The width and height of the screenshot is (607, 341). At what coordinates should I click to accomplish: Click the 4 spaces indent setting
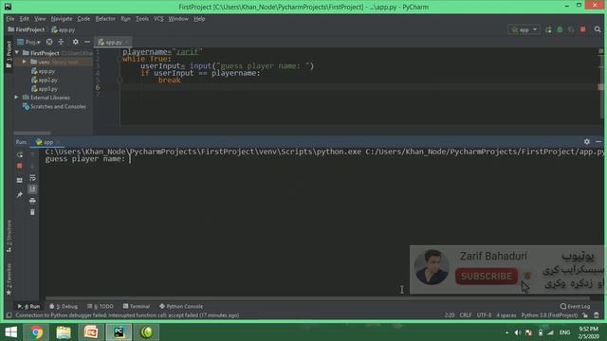506,315
